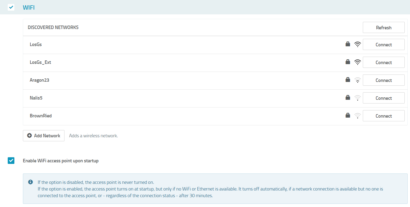
Task: Select the BrownRied network row
Action: (x=41, y=115)
